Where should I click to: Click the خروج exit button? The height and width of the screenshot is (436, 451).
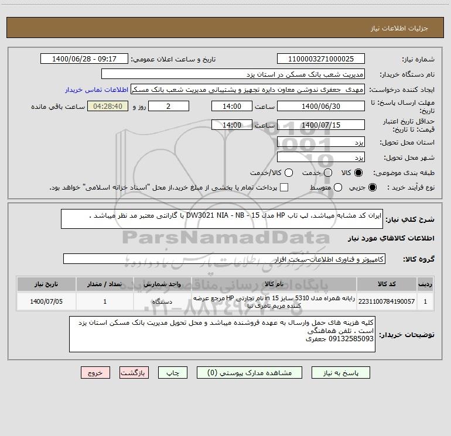click(95, 373)
